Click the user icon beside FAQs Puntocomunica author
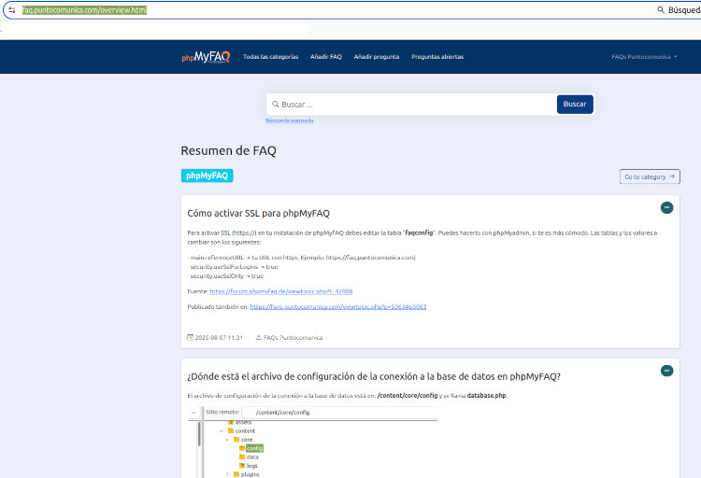701x478 pixels. click(258, 337)
